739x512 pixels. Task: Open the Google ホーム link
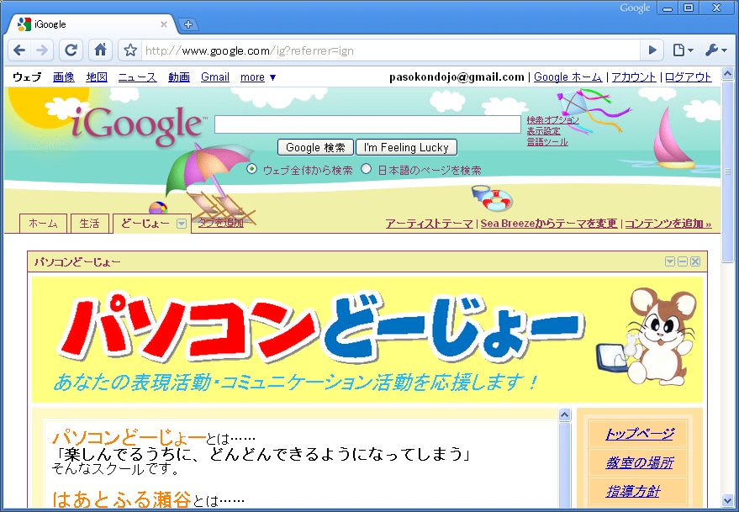[568, 77]
